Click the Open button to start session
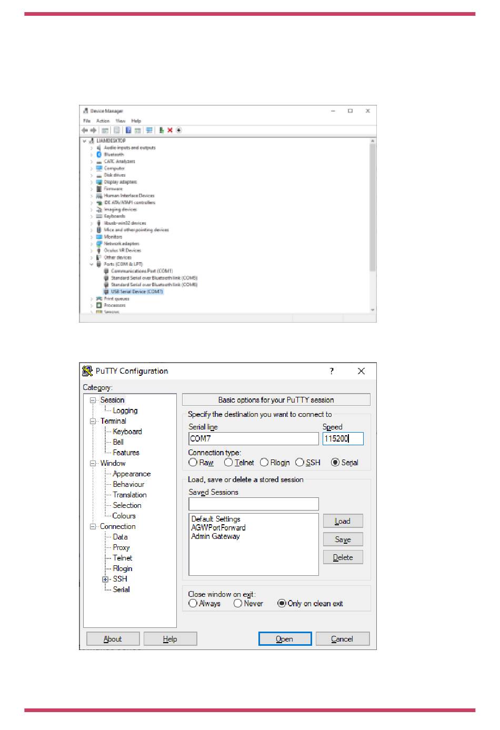The height and width of the screenshot is (730, 500). pos(285,639)
